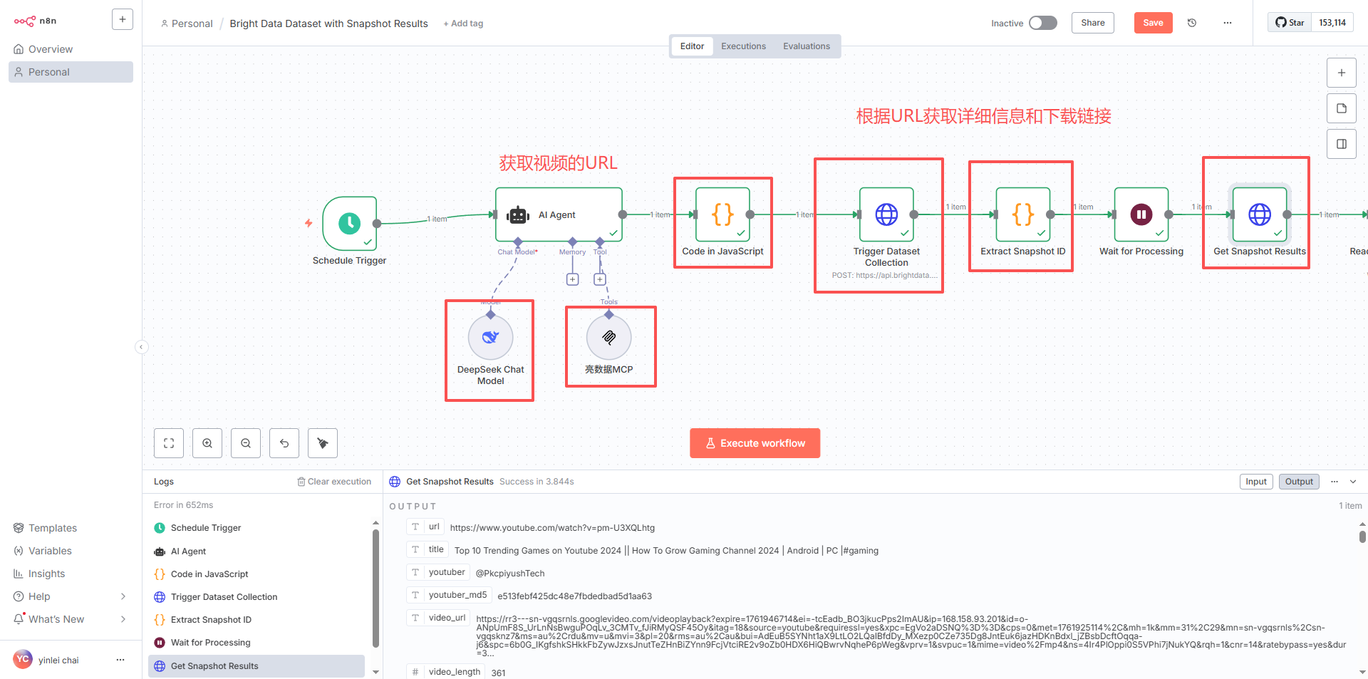Screen dimensions: 1368x679
Task: Open the side panel toggle icon
Action: pyautogui.click(x=1342, y=144)
